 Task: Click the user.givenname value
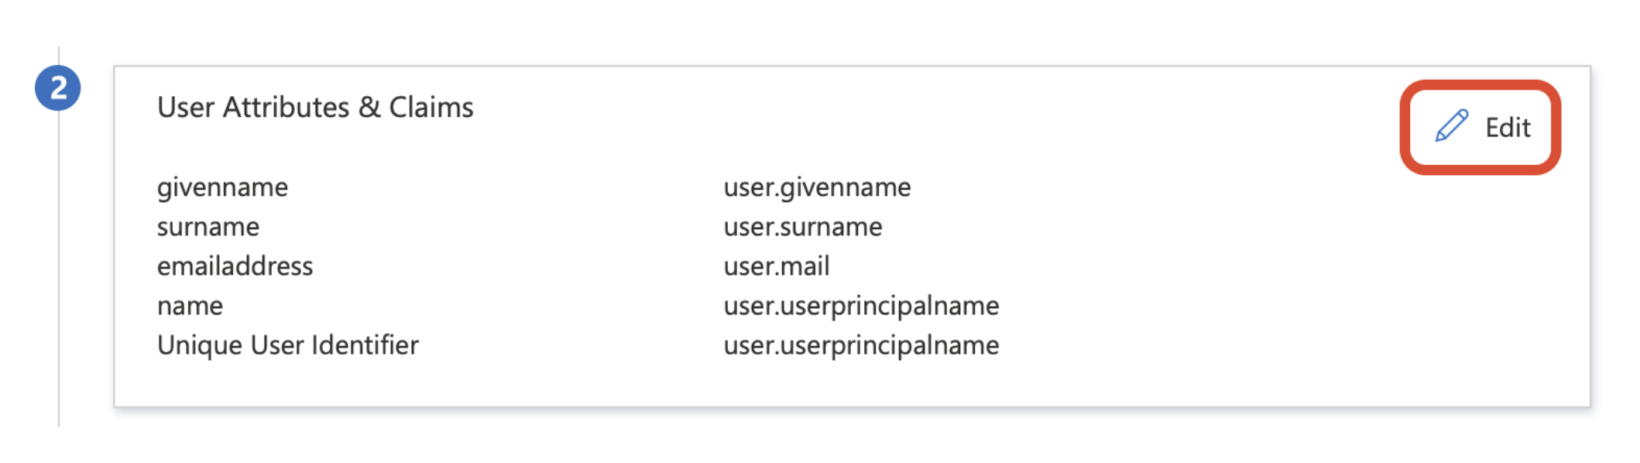click(818, 188)
